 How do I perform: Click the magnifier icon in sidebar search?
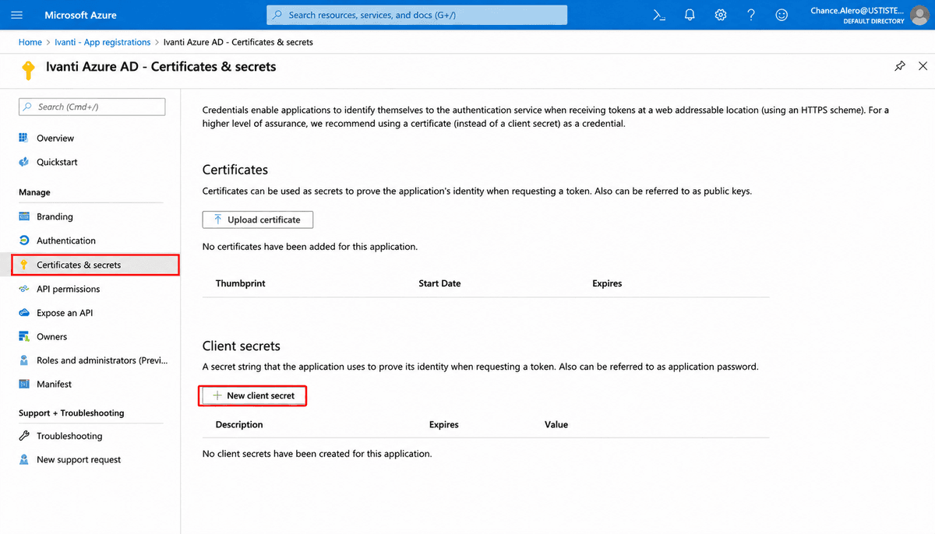(x=28, y=107)
